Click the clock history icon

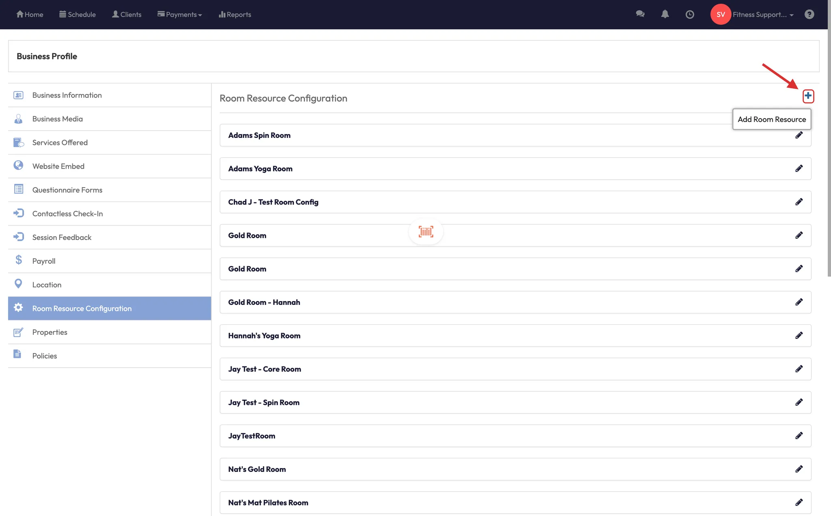[689, 15]
